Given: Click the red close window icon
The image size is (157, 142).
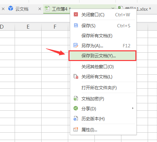Looking at the screenshot, I should (x=76, y=14).
